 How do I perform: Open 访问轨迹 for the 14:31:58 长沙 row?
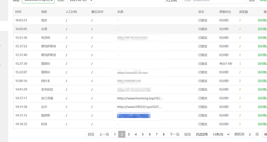click(262, 107)
